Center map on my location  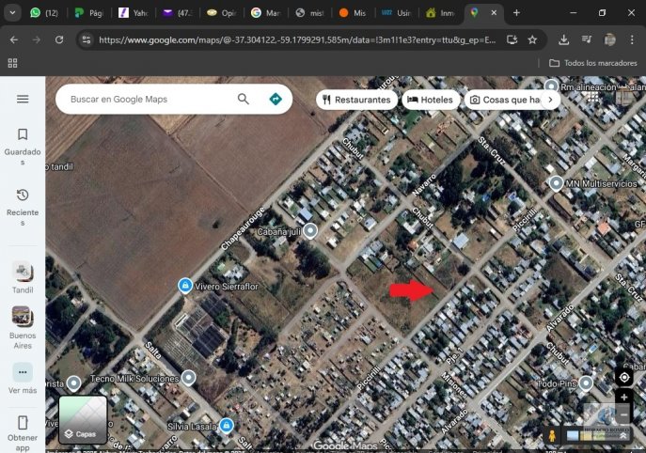click(x=623, y=377)
